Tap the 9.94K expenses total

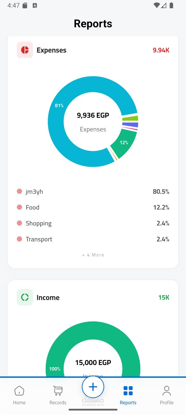(161, 50)
